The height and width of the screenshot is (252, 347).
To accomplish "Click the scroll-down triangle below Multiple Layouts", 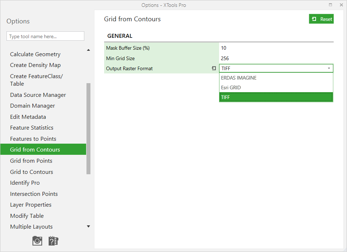I will click(x=88, y=226).
